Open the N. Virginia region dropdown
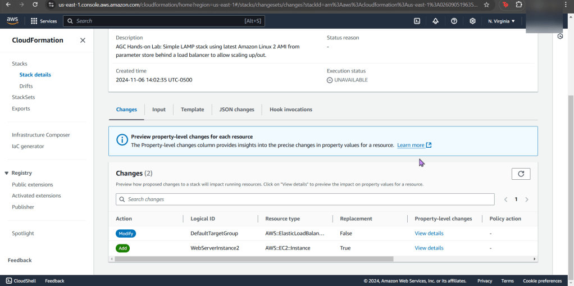Image resolution: width=574 pixels, height=286 pixels. pyautogui.click(x=501, y=21)
